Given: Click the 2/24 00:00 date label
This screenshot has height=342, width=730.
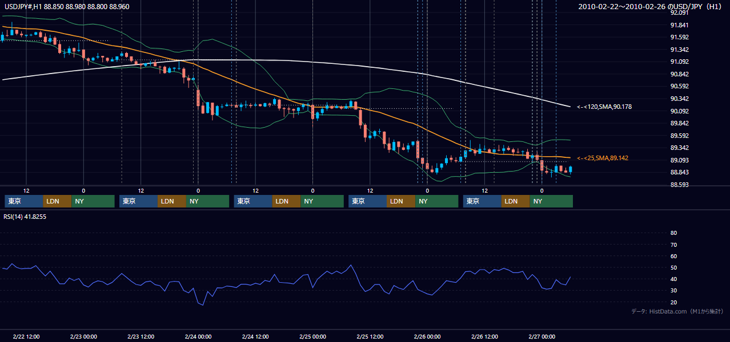Looking at the screenshot, I should point(198,337).
